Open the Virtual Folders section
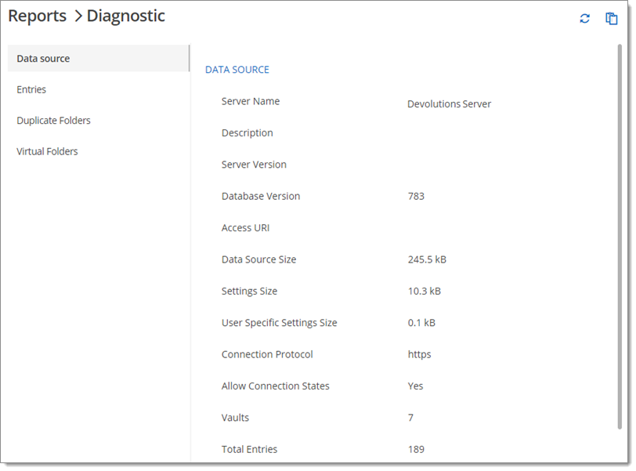Screen dimensions: 636x471 47,151
